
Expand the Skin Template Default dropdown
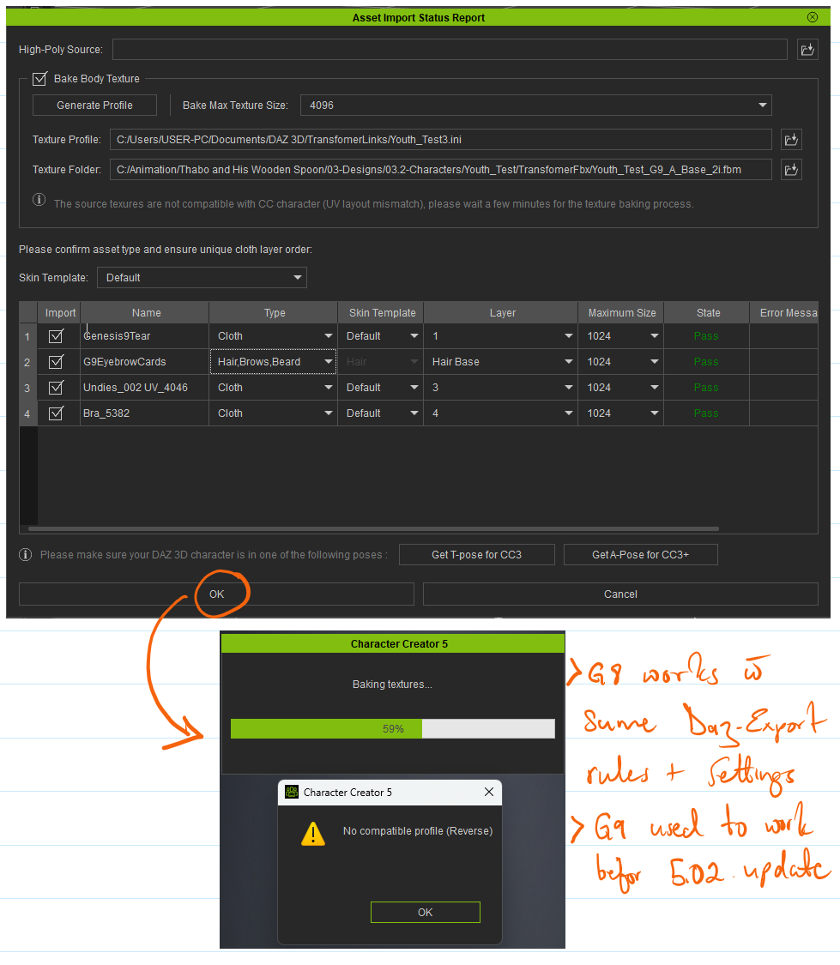202,278
